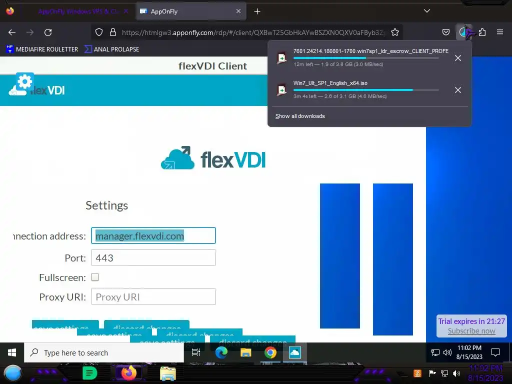Open remote notification center icon

[x=495, y=352]
